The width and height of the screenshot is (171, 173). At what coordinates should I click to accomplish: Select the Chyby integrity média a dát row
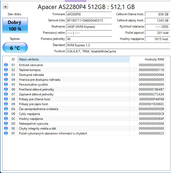click(84, 129)
